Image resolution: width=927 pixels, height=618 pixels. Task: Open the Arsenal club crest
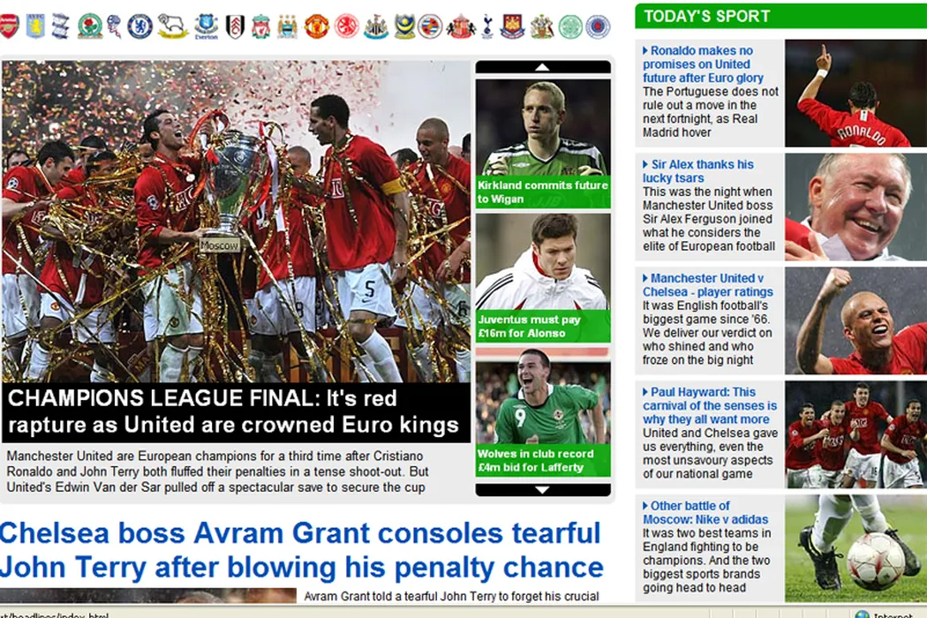[x=9, y=26]
